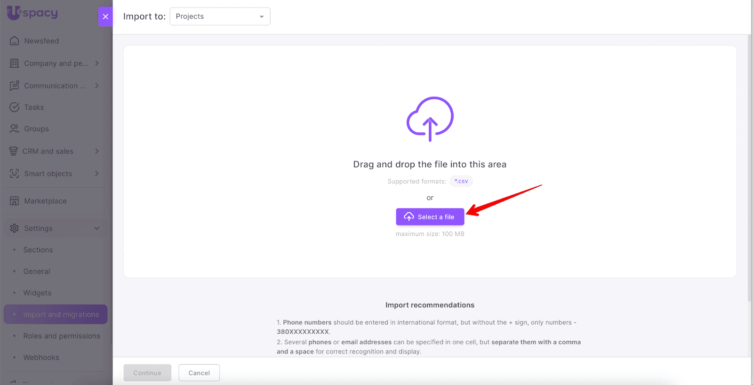Click the cloud upload icon in drop area
This screenshot has width=753, height=385.
(430, 119)
